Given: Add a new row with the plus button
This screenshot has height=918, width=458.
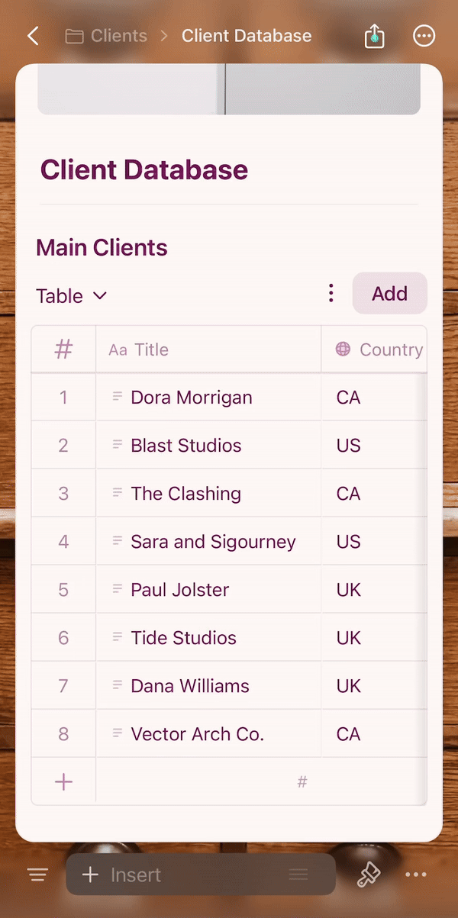Looking at the screenshot, I should point(63,781).
